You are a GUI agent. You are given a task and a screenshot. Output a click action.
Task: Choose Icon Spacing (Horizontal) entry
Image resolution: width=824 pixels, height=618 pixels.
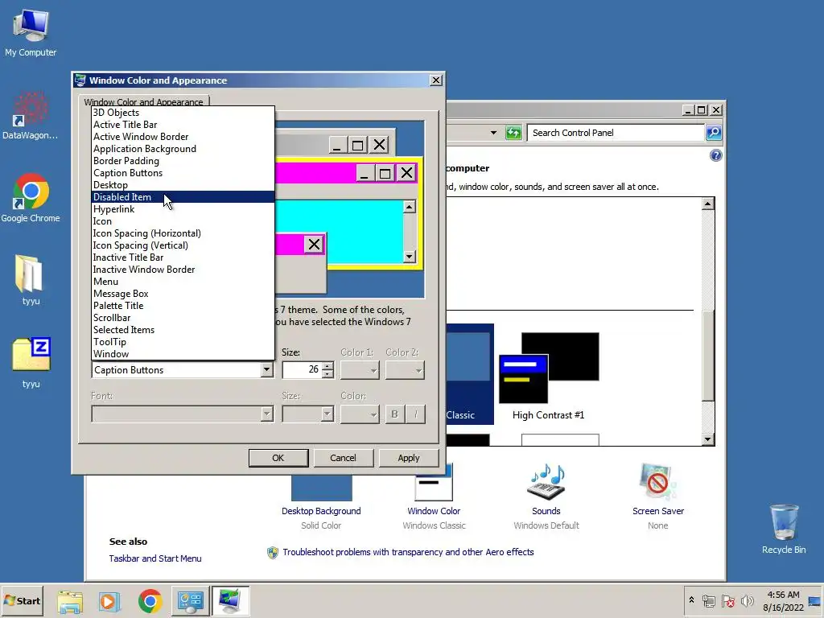tap(183, 233)
